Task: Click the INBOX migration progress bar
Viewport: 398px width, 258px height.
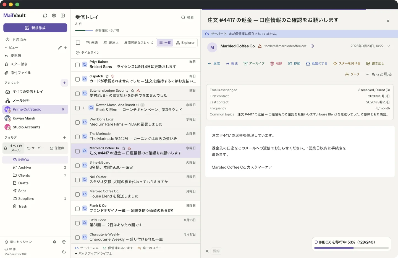Action: (352, 248)
